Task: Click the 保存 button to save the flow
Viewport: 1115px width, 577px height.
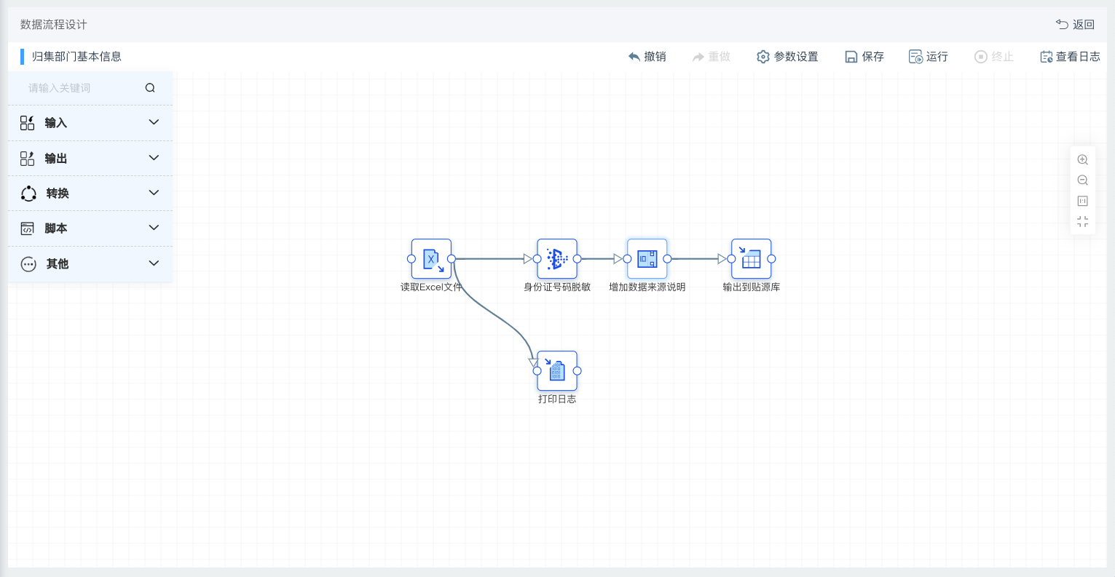Action: pyautogui.click(x=864, y=56)
